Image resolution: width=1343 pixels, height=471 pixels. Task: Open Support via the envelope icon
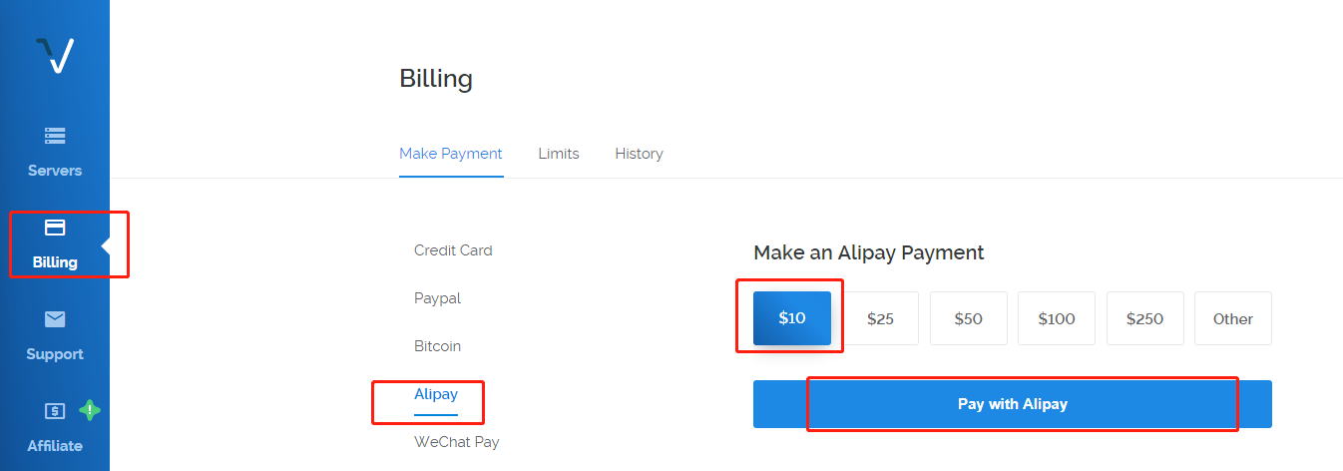55,319
